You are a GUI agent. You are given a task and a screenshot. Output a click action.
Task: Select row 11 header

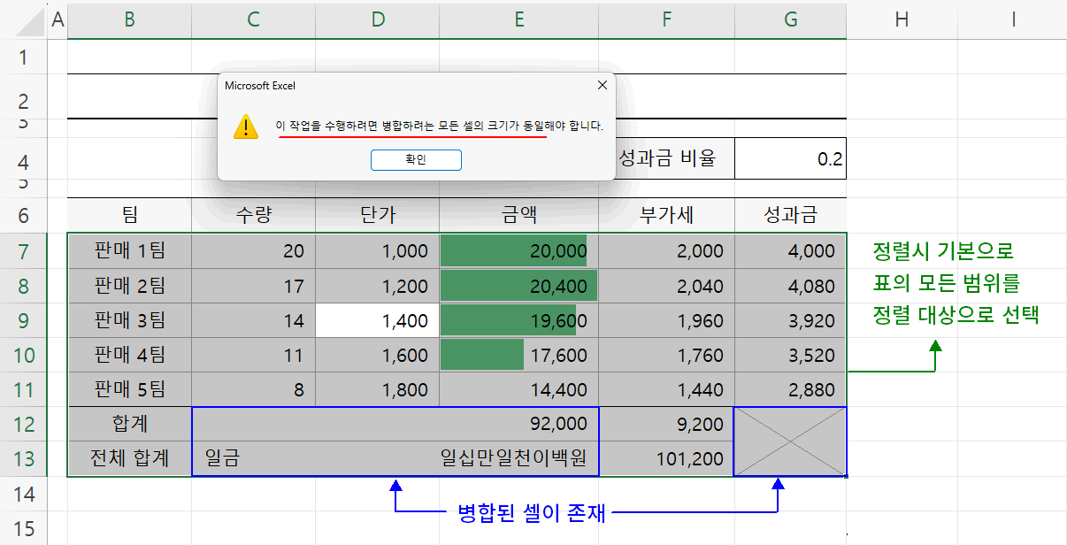click(23, 389)
